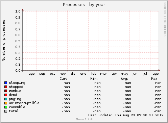Image resolution: width=168 pixels, height=123 pixels.
Task: Click the 'zombie' legend label
Action: pyautogui.click(x=15, y=91)
